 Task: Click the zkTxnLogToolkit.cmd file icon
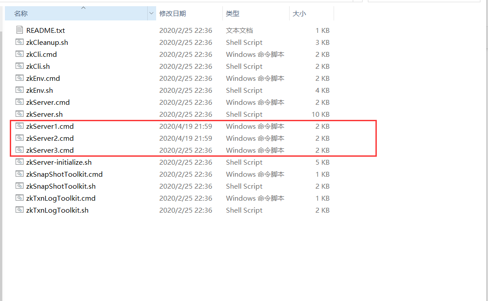(x=19, y=198)
